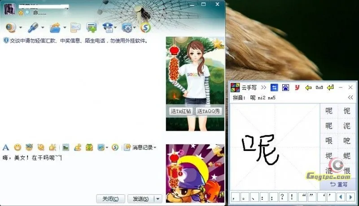Click the contact avatar thumbnail
Viewport: 359px width, 206px height.
(x=9, y=9)
